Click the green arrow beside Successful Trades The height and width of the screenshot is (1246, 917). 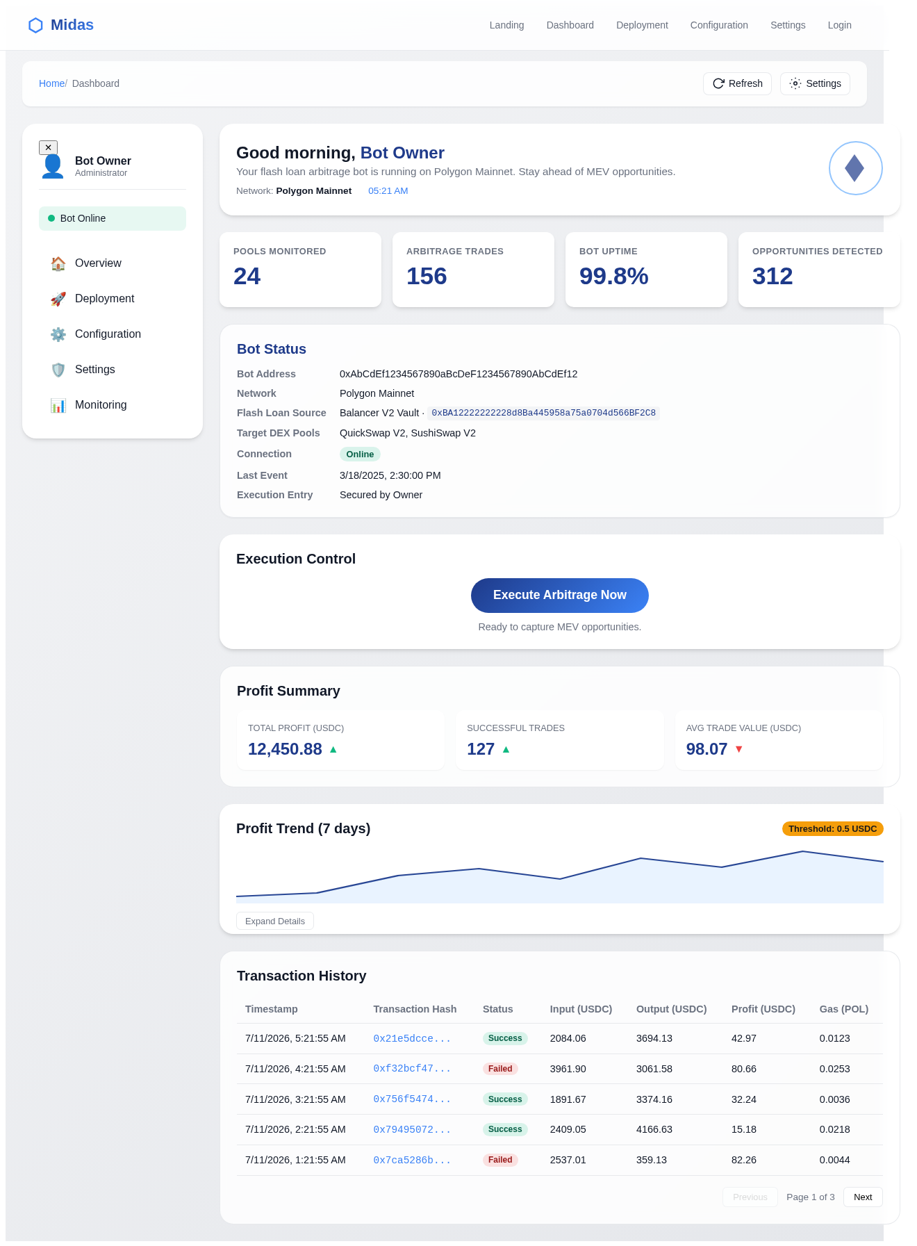pyautogui.click(x=506, y=749)
